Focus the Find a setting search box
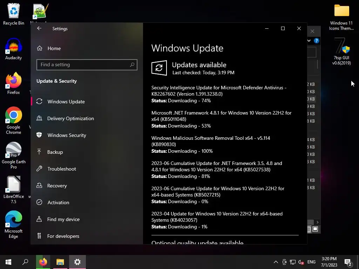The height and width of the screenshot is (269, 359). [x=87, y=65]
